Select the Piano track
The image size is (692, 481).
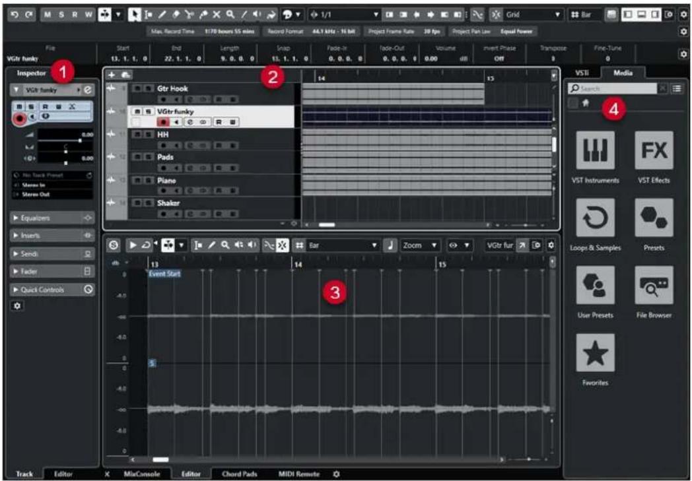coord(166,180)
